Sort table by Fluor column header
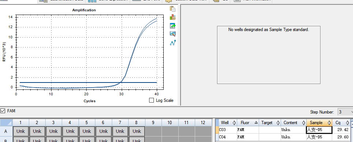This screenshot has width=353, height=142. click(248, 123)
